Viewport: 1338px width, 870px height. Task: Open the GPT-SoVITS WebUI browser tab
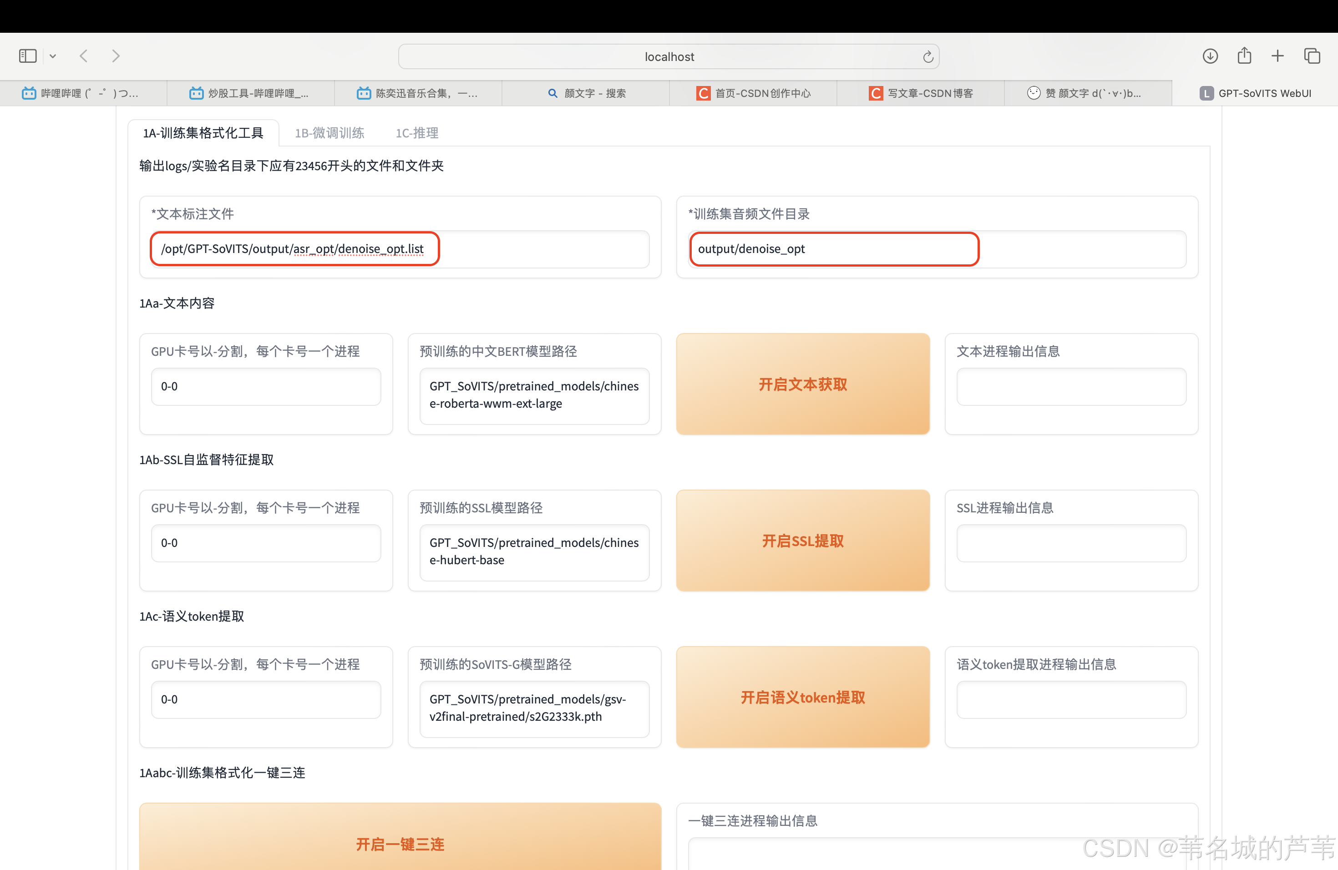pyautogui.click(x=1255, y=93)
